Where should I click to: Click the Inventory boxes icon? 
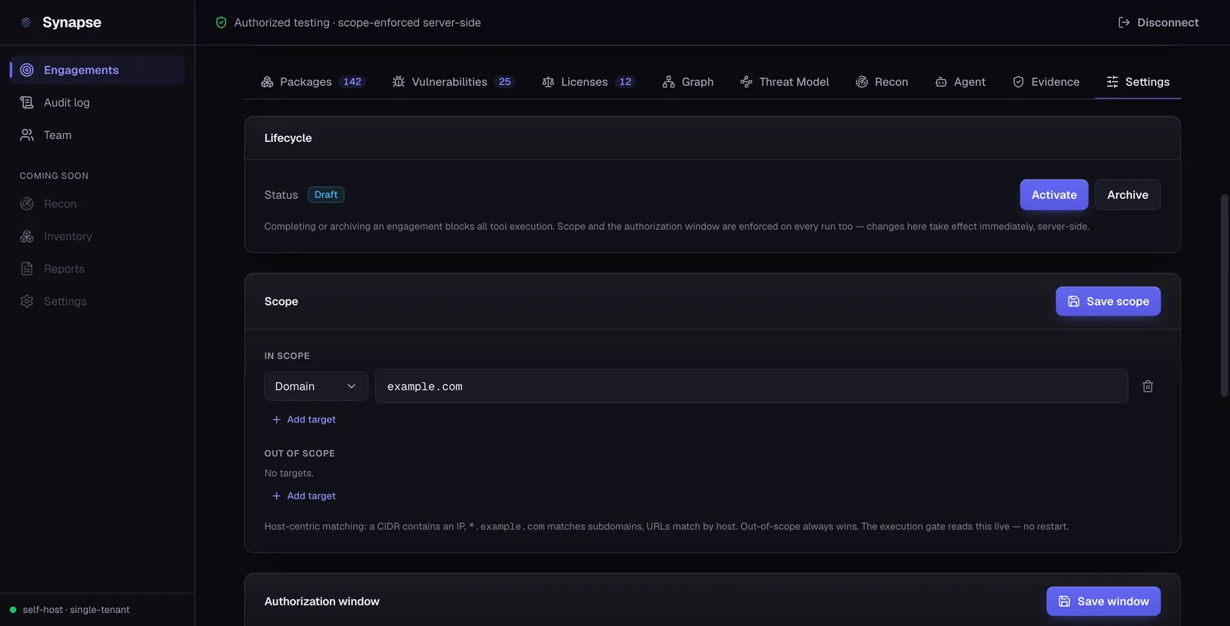[x=27, y=237]
